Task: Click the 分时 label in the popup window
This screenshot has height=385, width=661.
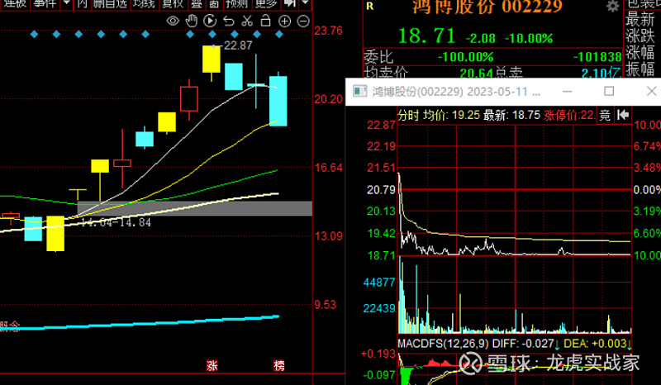Action: (x=409, y=114)
